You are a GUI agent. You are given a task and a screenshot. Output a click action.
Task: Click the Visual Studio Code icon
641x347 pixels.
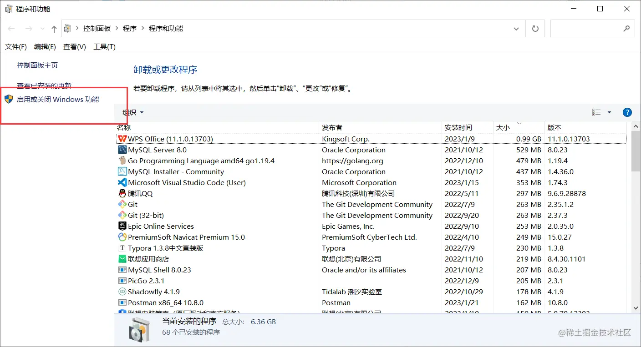pyautogui.click(x=122, y=182)
